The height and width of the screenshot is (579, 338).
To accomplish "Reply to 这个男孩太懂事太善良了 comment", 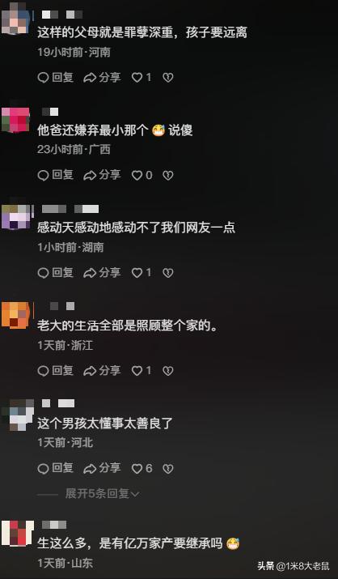I will tap(56, 468).
